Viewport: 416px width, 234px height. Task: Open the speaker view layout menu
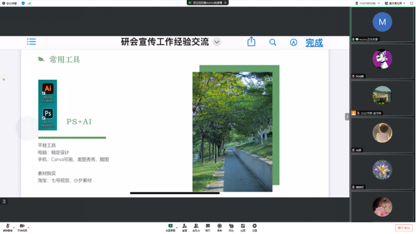tap(395, 3)
